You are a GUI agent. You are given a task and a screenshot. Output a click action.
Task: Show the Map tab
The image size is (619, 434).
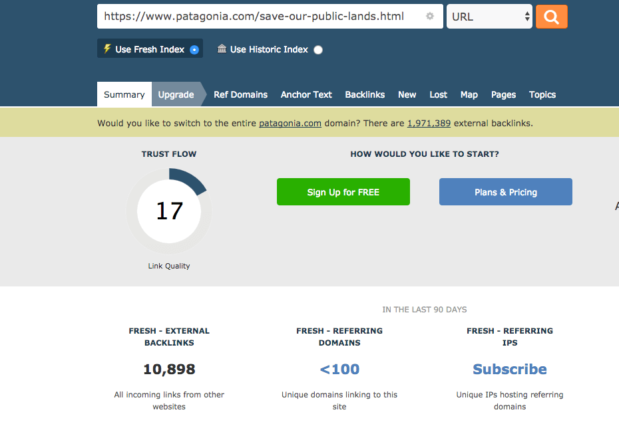click(x=469, y=94)
